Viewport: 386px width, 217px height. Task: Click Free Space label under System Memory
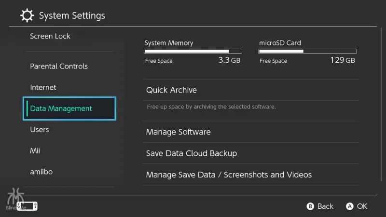(159, 61)
